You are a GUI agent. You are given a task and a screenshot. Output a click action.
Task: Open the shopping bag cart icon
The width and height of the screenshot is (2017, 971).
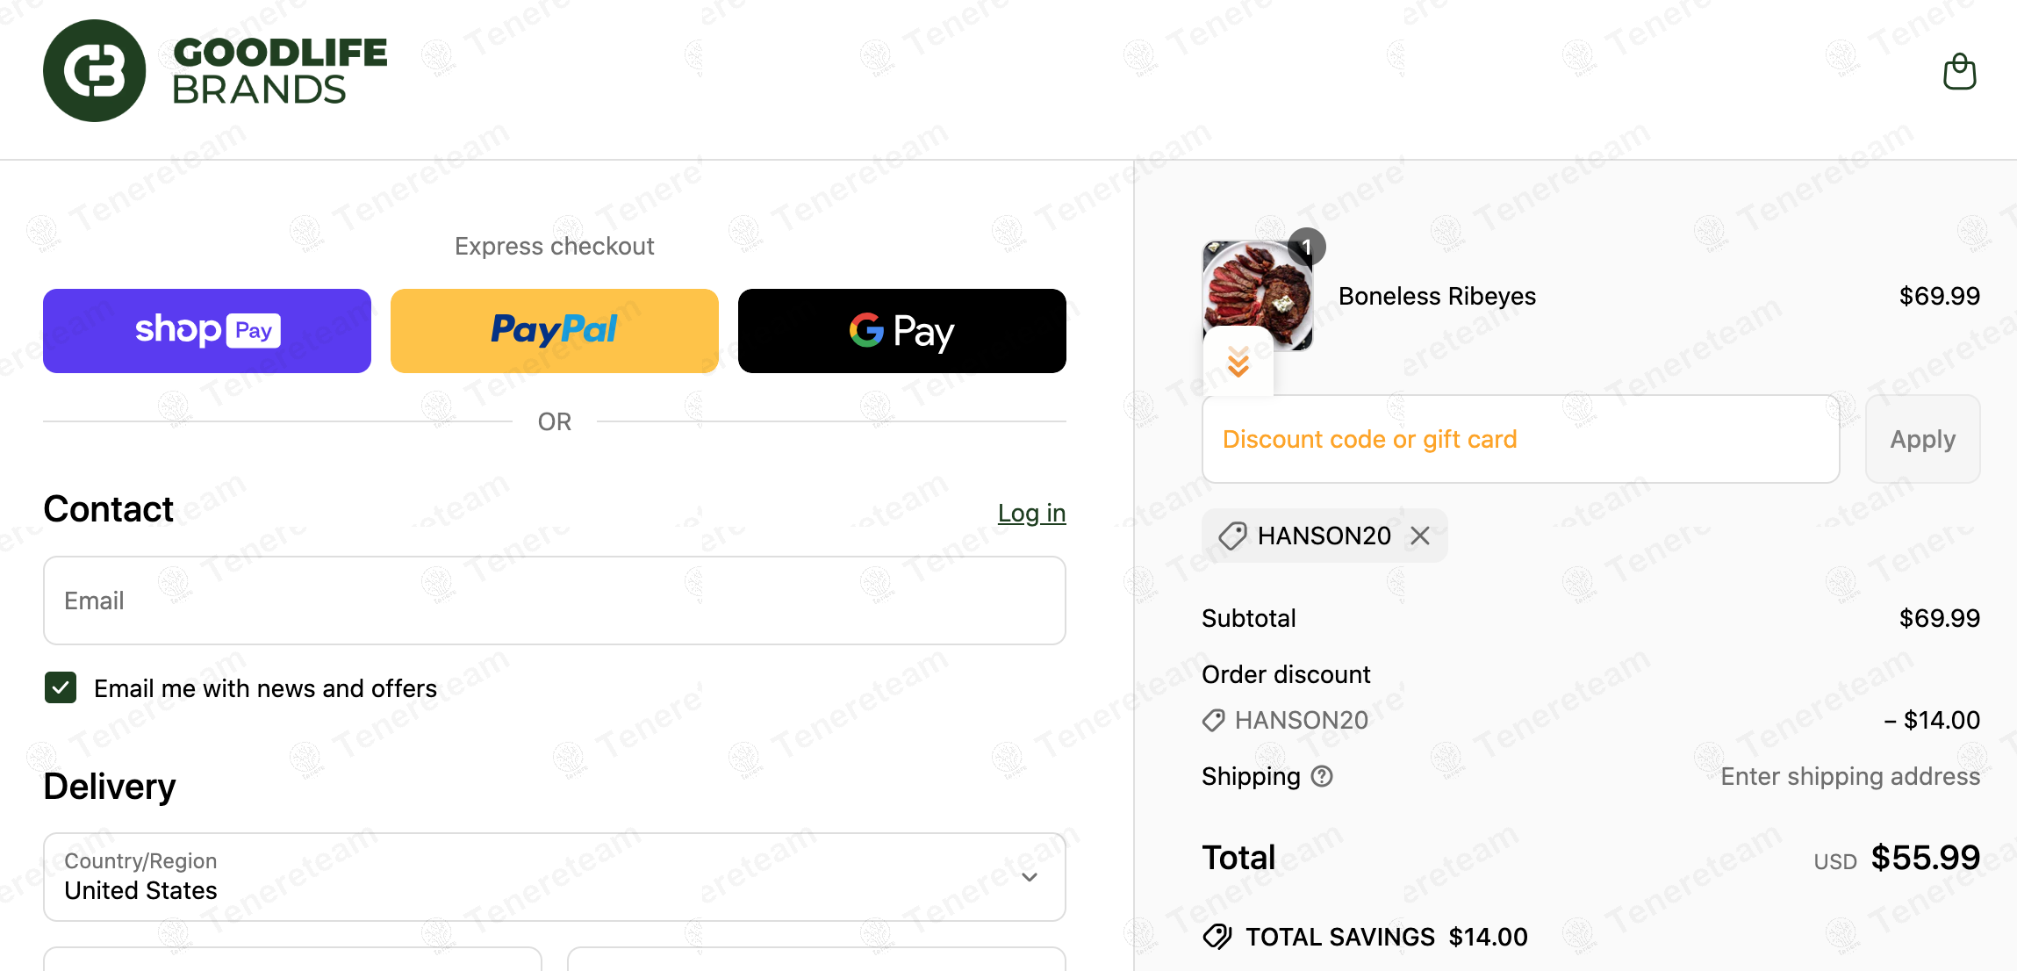point(1959,71)
